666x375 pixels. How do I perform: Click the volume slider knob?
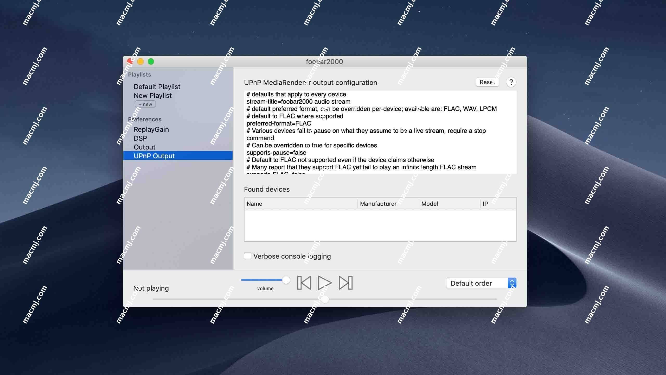click(286, 280)
